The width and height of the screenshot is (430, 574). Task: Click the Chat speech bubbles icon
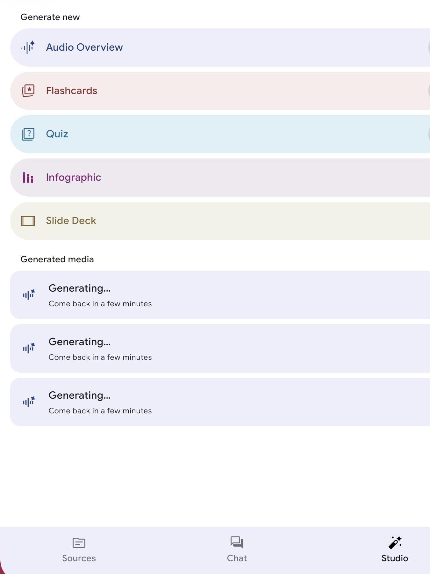(x=237, y=542)
